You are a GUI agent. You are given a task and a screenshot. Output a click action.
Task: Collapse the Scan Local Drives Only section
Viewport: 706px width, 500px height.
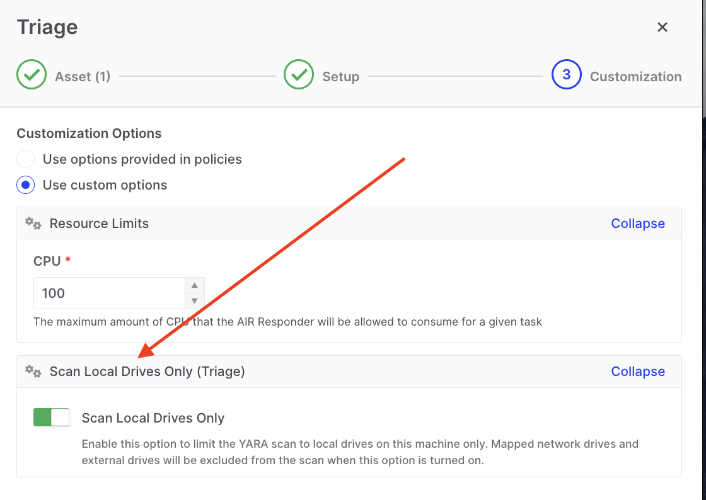point(637,372)
